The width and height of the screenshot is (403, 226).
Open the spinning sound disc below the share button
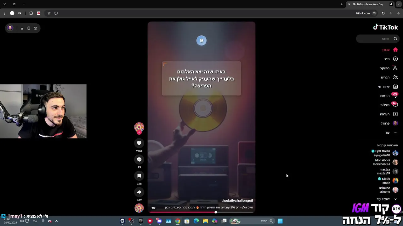tap(139, 208)
